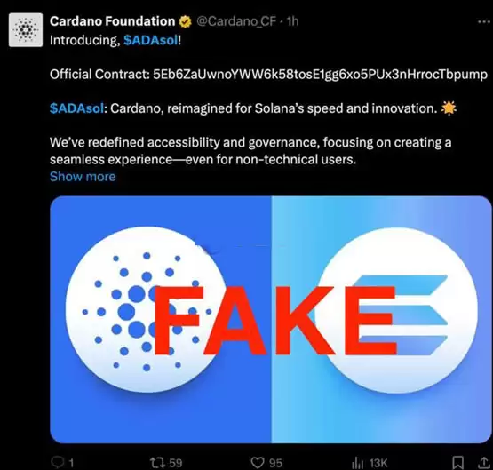493x470 pixels.
Task: Click the 59 reposts count
Action: point(176,463)
